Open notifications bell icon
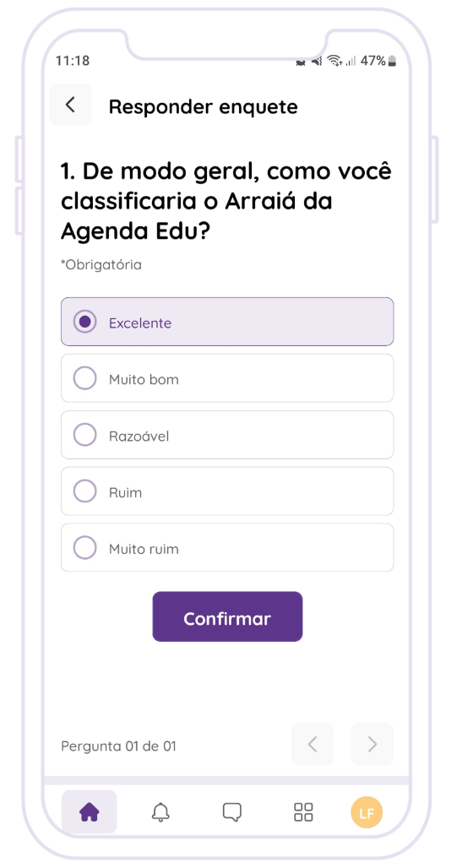 pyautogui.click(x=160, y=812)
